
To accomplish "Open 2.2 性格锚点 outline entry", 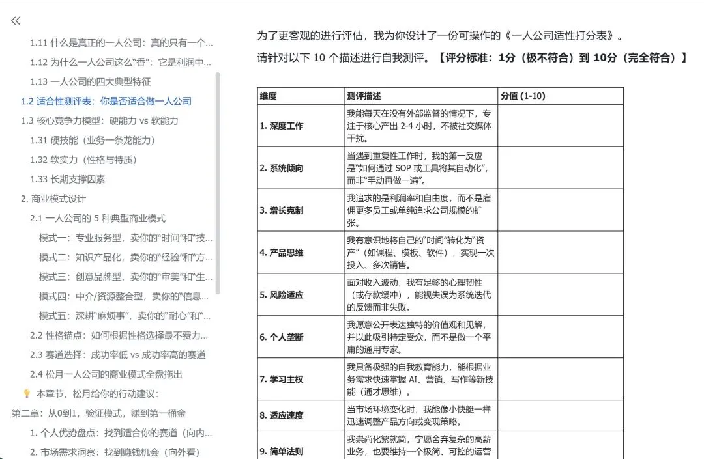I will click(119, 335).
